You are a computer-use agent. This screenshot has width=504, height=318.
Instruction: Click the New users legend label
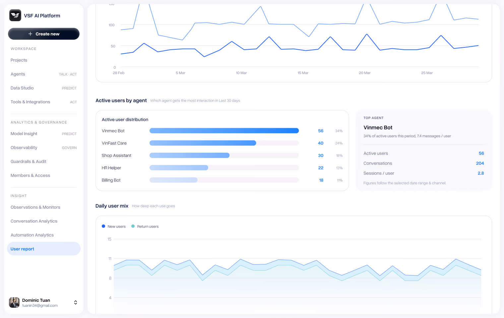point(117,227)
